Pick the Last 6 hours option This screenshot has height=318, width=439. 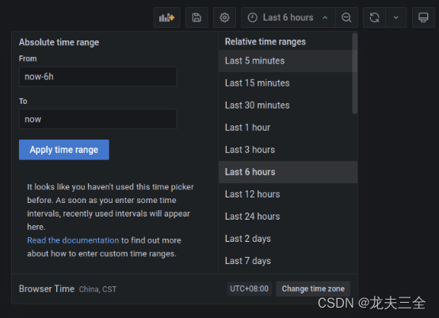point(288,172)
